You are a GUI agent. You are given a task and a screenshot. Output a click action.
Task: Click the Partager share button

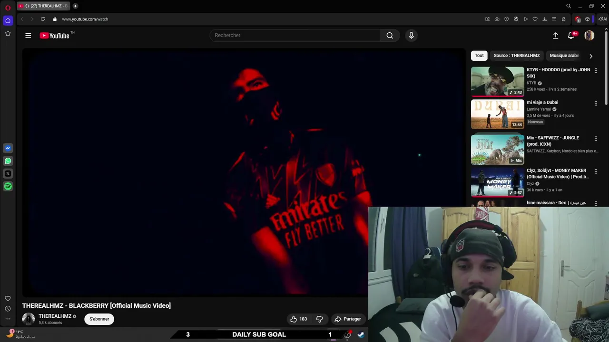click(x=348, y=319)
